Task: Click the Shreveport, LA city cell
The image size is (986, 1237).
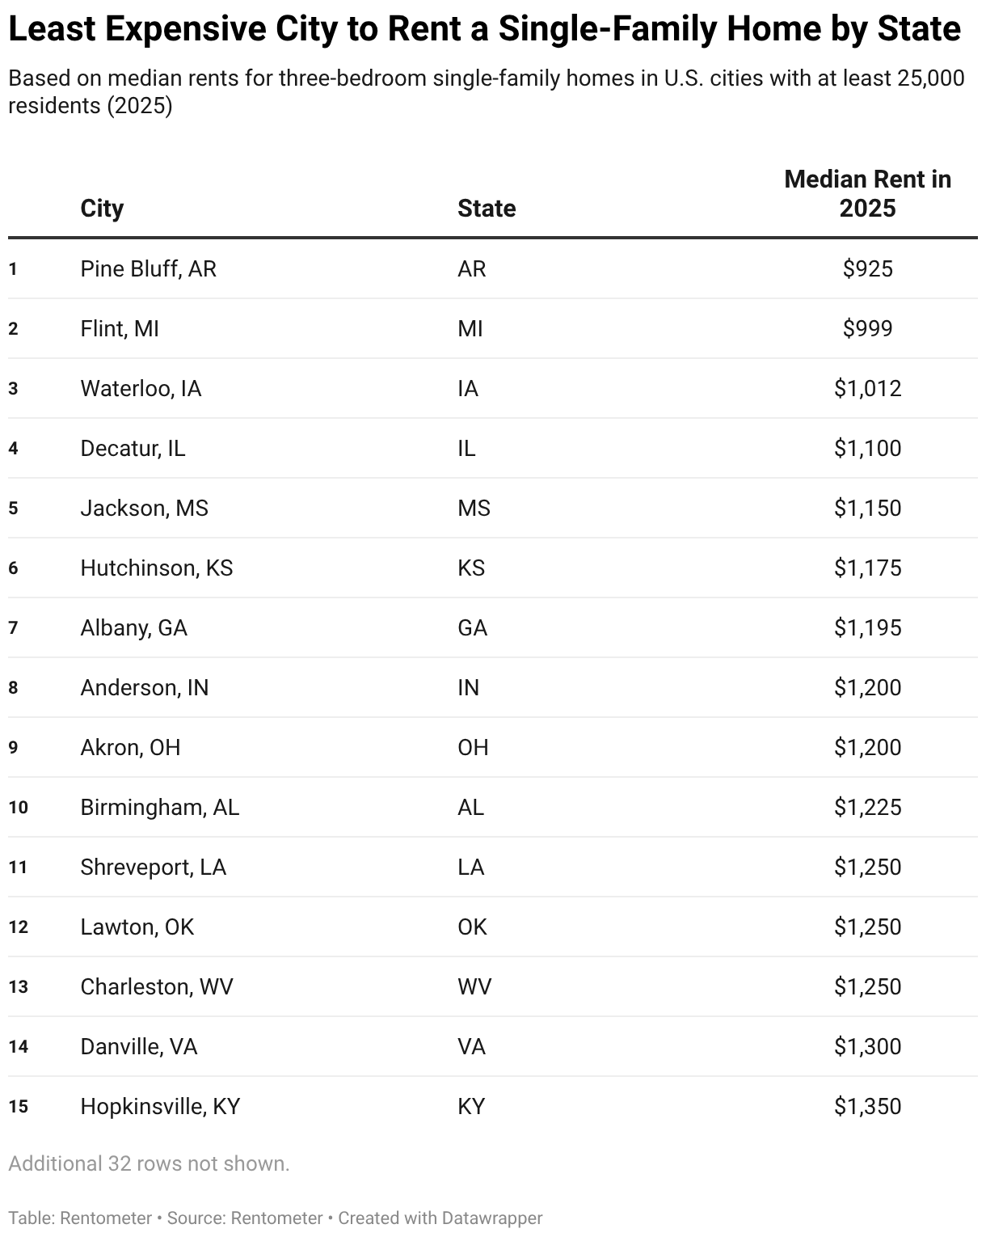Action: (153, 867)
